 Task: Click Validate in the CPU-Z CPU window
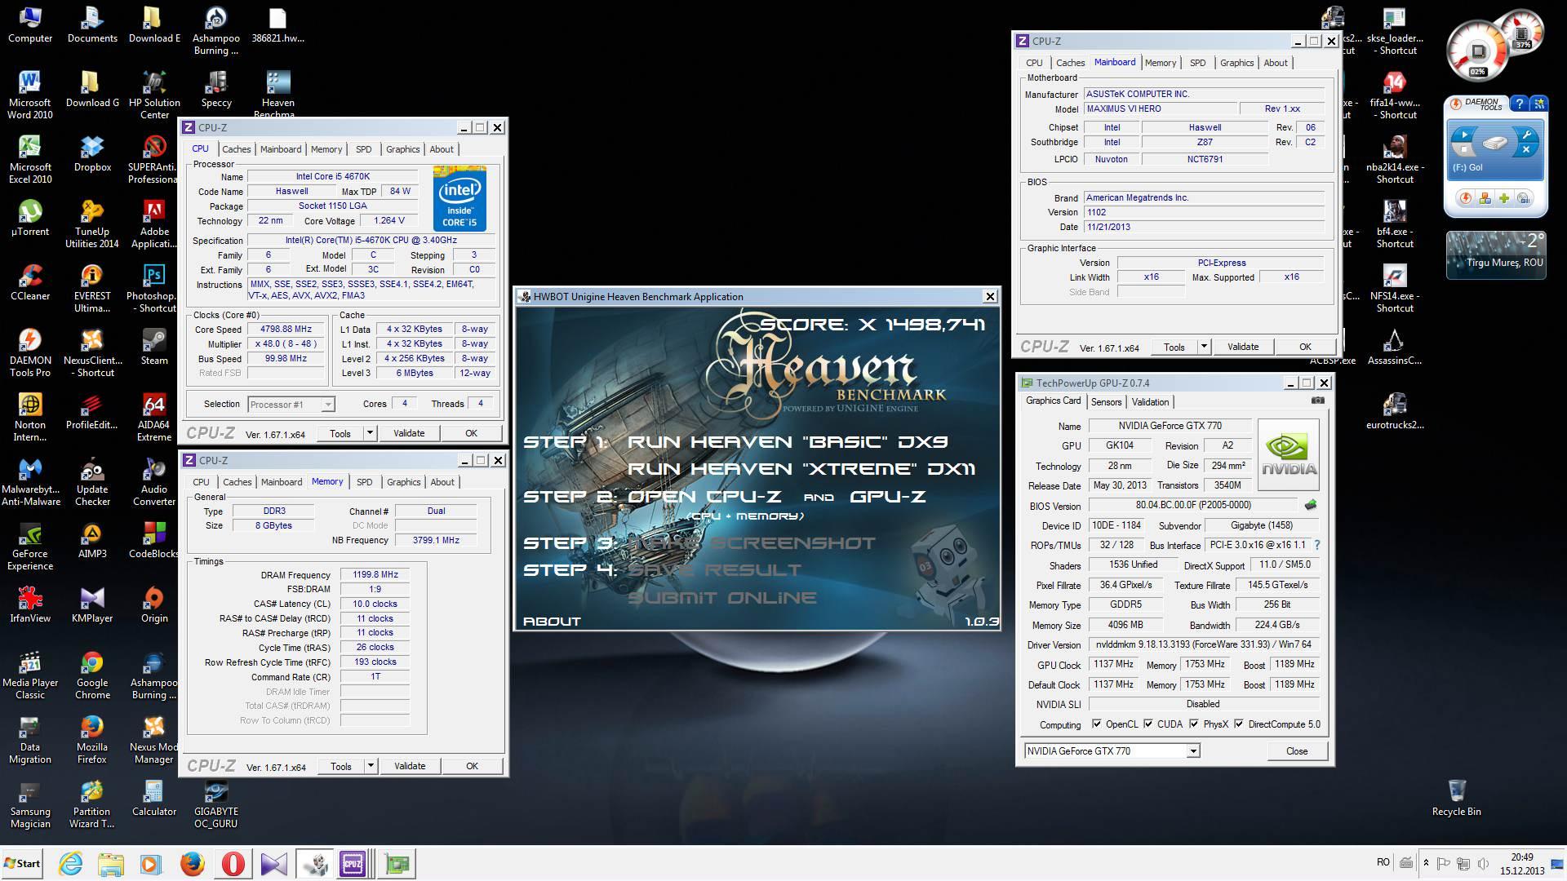tap(409, 433)
